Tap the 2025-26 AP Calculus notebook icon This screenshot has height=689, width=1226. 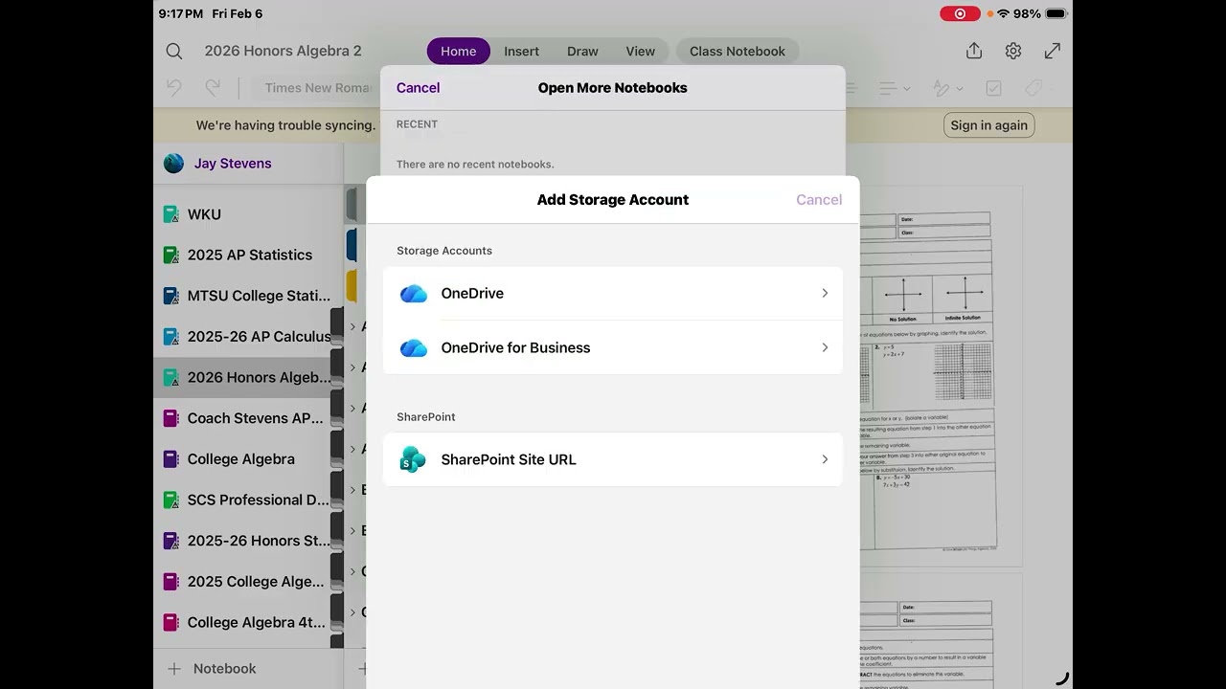171,337
